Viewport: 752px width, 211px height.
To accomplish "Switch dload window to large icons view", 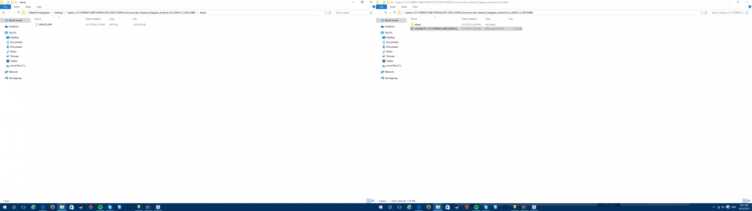I will (x=373, y=201).
